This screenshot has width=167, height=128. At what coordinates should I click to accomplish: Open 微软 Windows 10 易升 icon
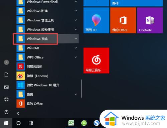tap(21, 85)
